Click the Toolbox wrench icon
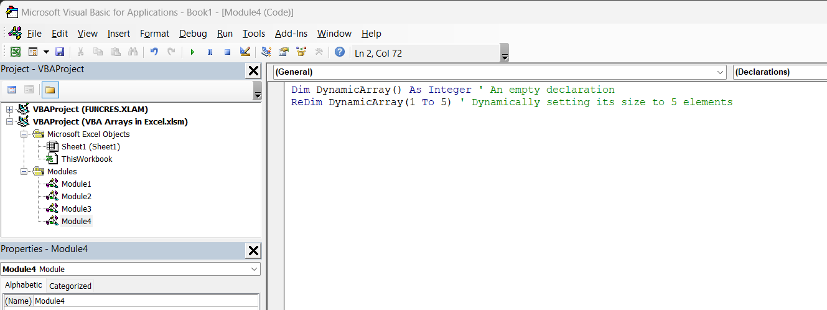The width and height of the screenshot is (827, 310). (x=319, y=52)
